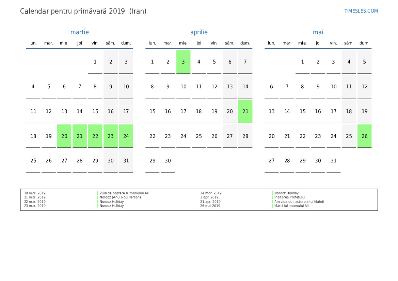This screenshot has width=398, height=281.
Task: Select legend entry Înălțarea Profetului
Action: (x=290, y=197)
